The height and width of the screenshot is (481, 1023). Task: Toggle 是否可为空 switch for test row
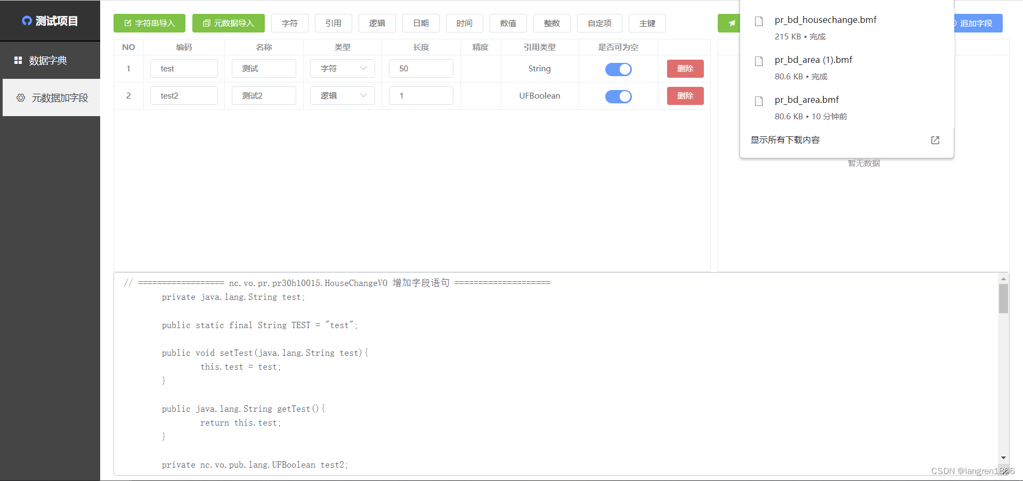618,69
